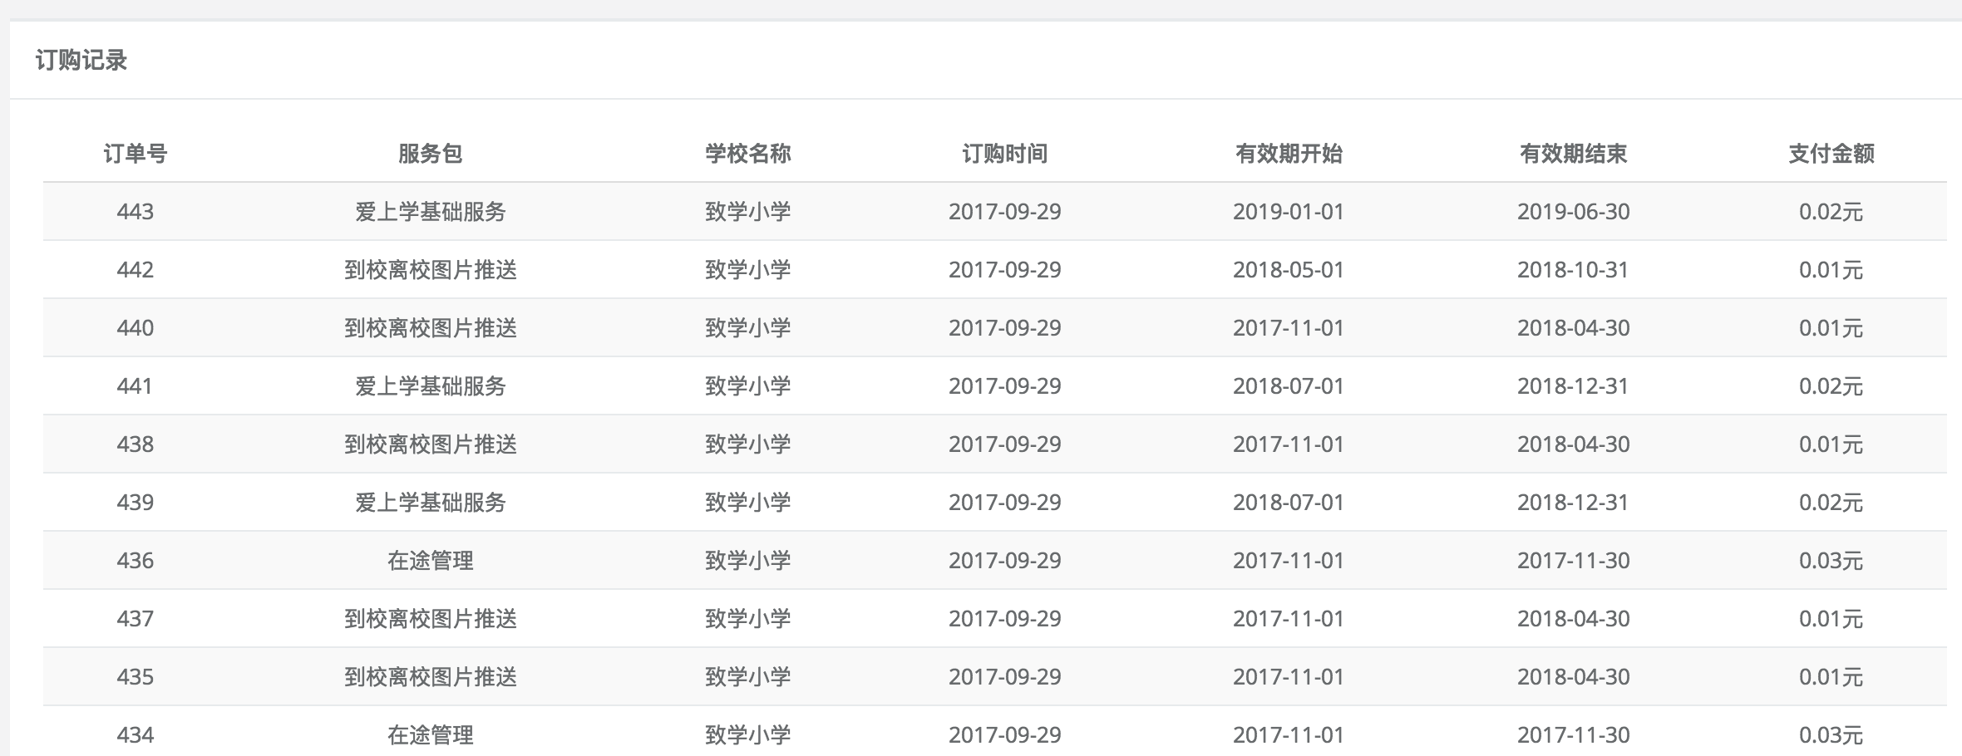The image size is (1962, 756).
Task: Click the 有效期开始 column header
Action: pos(1288,154)
